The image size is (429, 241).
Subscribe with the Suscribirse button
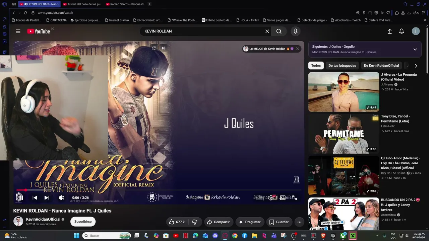(x=83, y=222)
